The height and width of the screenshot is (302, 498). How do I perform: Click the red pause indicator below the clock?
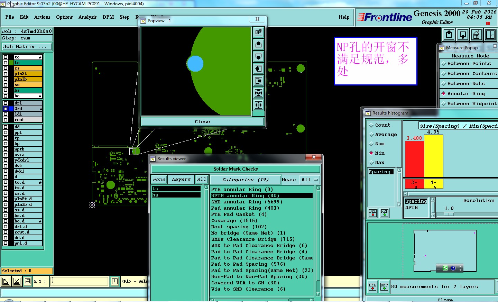[488, 24]
